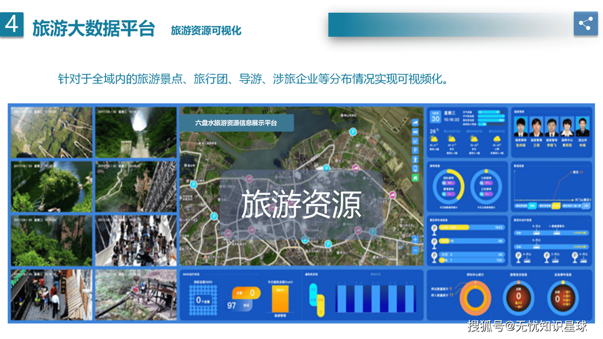The image size is (603, 339).
Task: Click the parking sign icon beside the 1622 bar
Action: tap(434, 229)
